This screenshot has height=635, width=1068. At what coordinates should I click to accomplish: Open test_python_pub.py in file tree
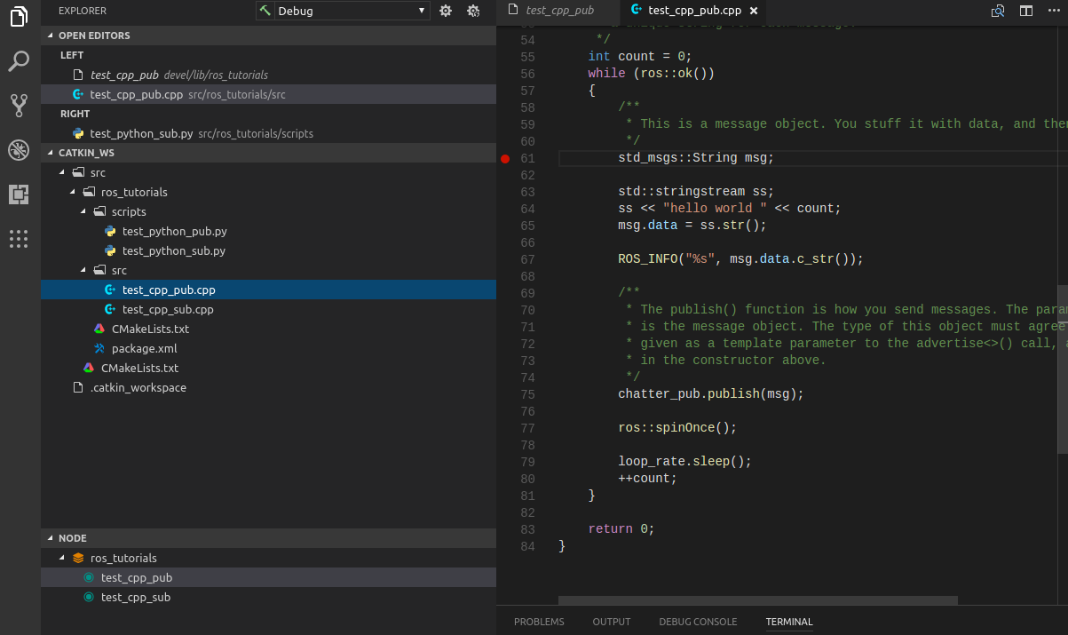[174, 231]
